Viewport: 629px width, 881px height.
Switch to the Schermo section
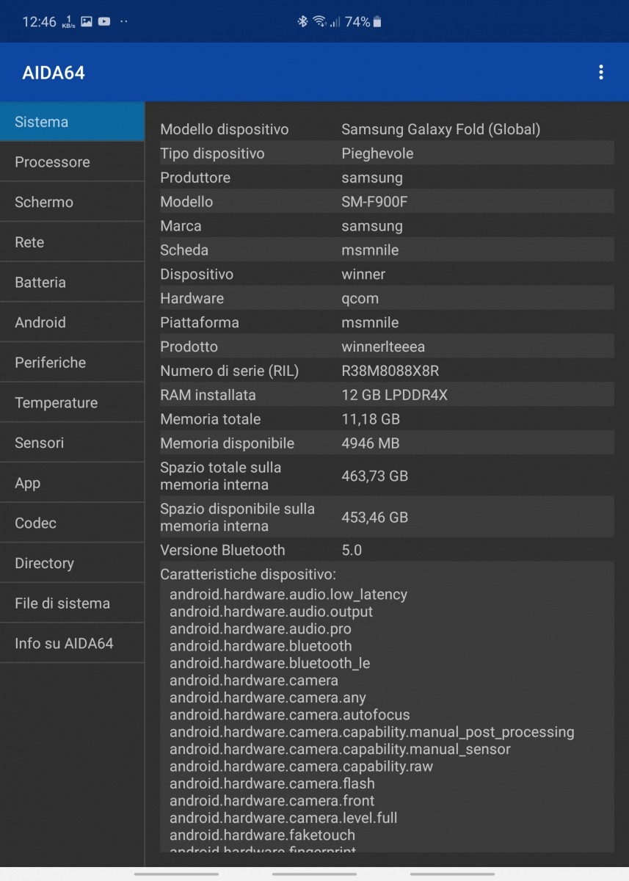pyautogui.click(x=72, y=202)
